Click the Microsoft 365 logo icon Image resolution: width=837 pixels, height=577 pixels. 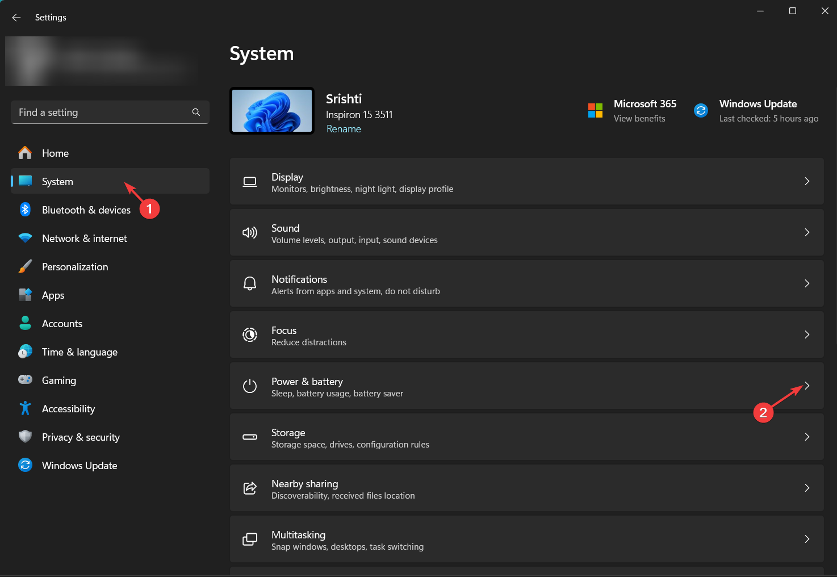coord(595,110)
